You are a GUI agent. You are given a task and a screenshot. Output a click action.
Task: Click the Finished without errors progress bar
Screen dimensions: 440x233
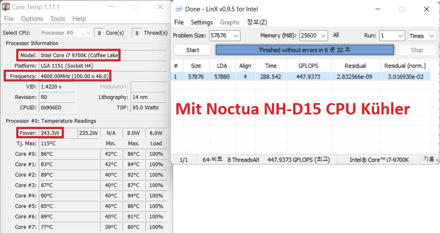(x=304, y=50)
